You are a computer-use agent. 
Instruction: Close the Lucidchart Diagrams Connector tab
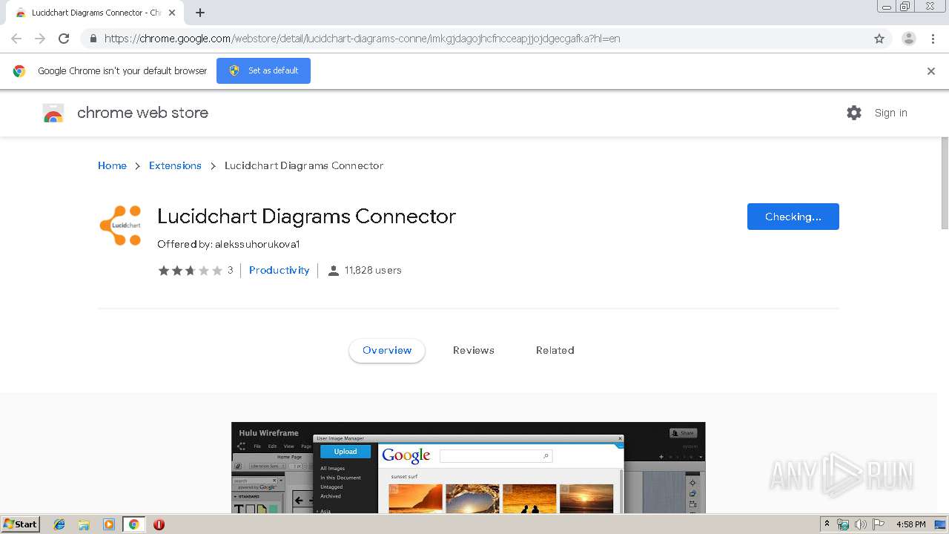(x=172, y=13)
